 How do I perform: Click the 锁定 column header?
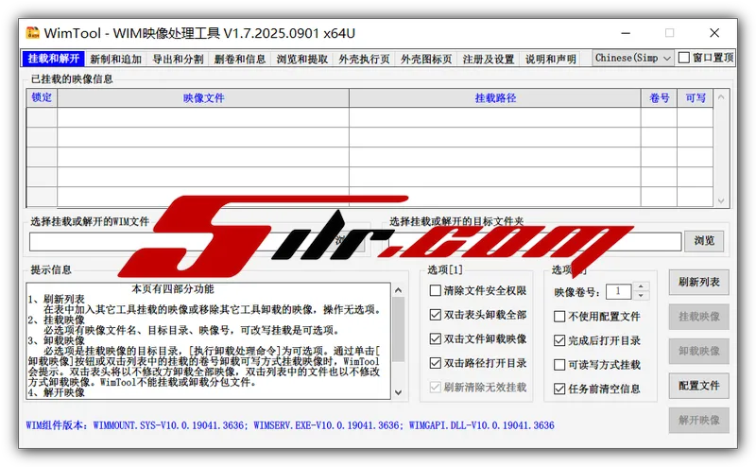(x=42, y=97)
